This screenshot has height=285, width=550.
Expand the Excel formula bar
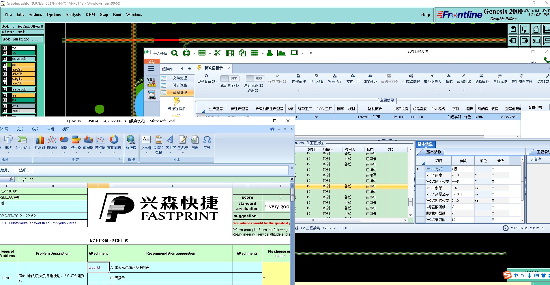tap(292, 179)
